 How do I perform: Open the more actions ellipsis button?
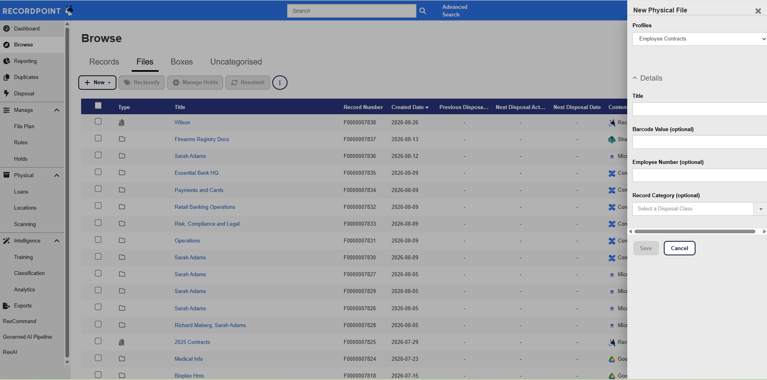[280, 83]
